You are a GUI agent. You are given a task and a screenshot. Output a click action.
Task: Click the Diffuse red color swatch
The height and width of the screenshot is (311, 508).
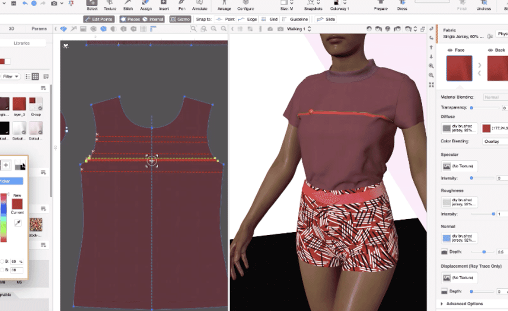tap(486, 128)
